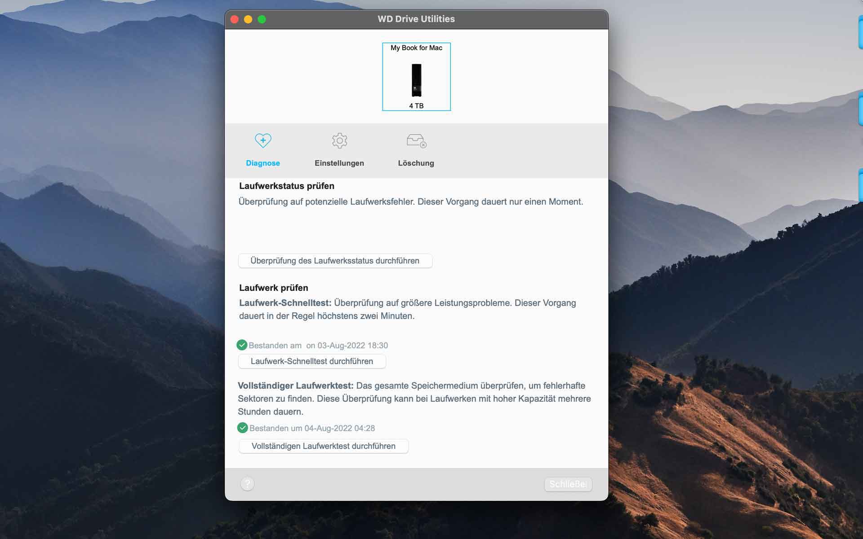
Task: Click the yellow minimize window button
Action: coord(248,19)
